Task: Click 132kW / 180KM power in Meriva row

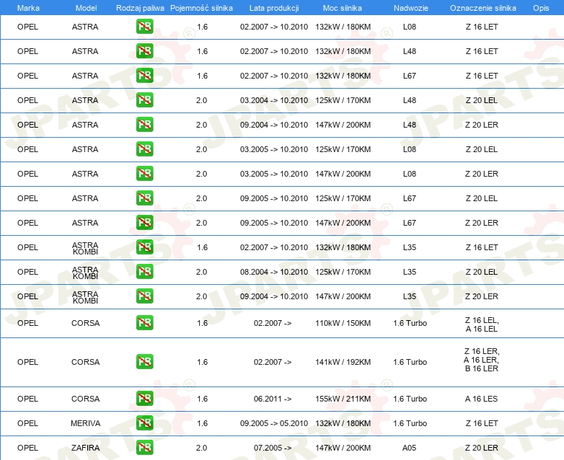Action: (x=343, y=423)
